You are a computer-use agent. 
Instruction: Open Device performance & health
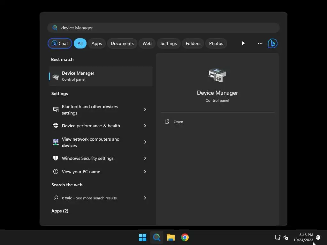point(101,126)
